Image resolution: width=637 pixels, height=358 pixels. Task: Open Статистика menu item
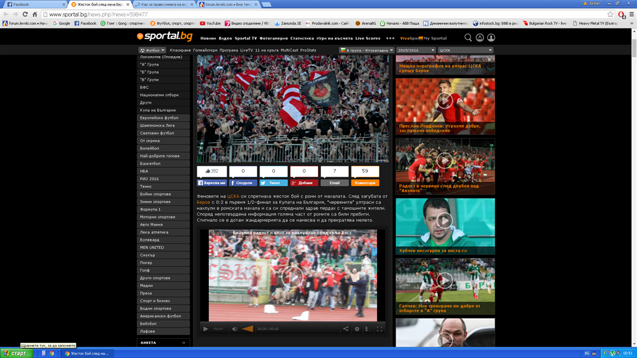click(302, 38)
